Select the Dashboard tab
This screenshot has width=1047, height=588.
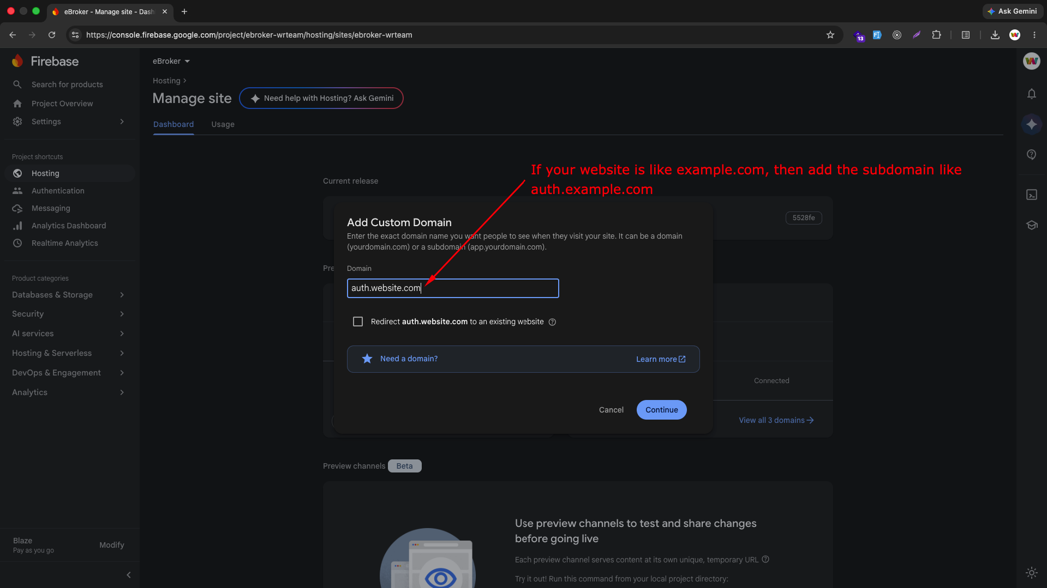tap(173, 124)
